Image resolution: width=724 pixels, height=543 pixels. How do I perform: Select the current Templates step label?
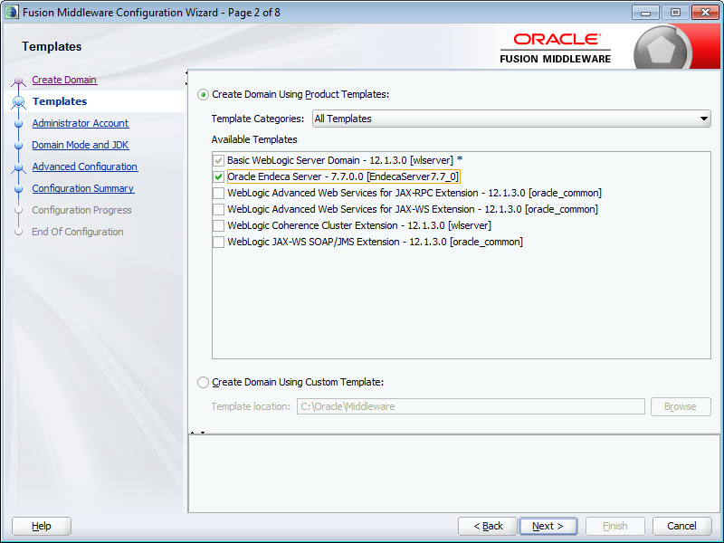tap(60, 101)
